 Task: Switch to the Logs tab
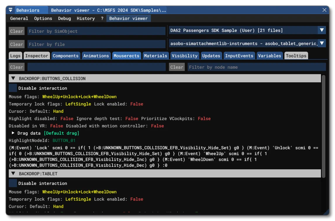tap(15, 56)
